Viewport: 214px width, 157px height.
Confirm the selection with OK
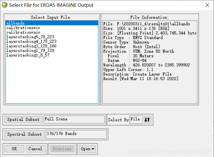(14, 149)
